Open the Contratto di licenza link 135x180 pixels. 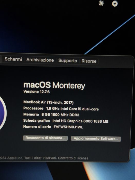point(73,158)
